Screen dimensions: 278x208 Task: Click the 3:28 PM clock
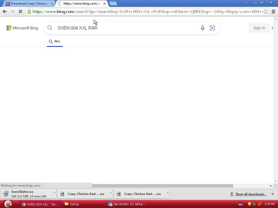269,204
